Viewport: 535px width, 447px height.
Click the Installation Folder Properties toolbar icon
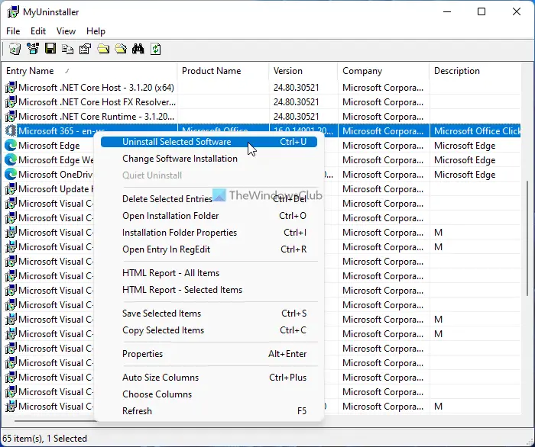[121, 49]
